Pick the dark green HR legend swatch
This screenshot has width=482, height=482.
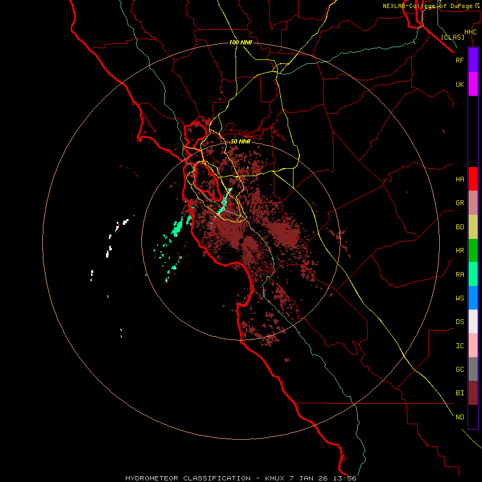point(473,251)
